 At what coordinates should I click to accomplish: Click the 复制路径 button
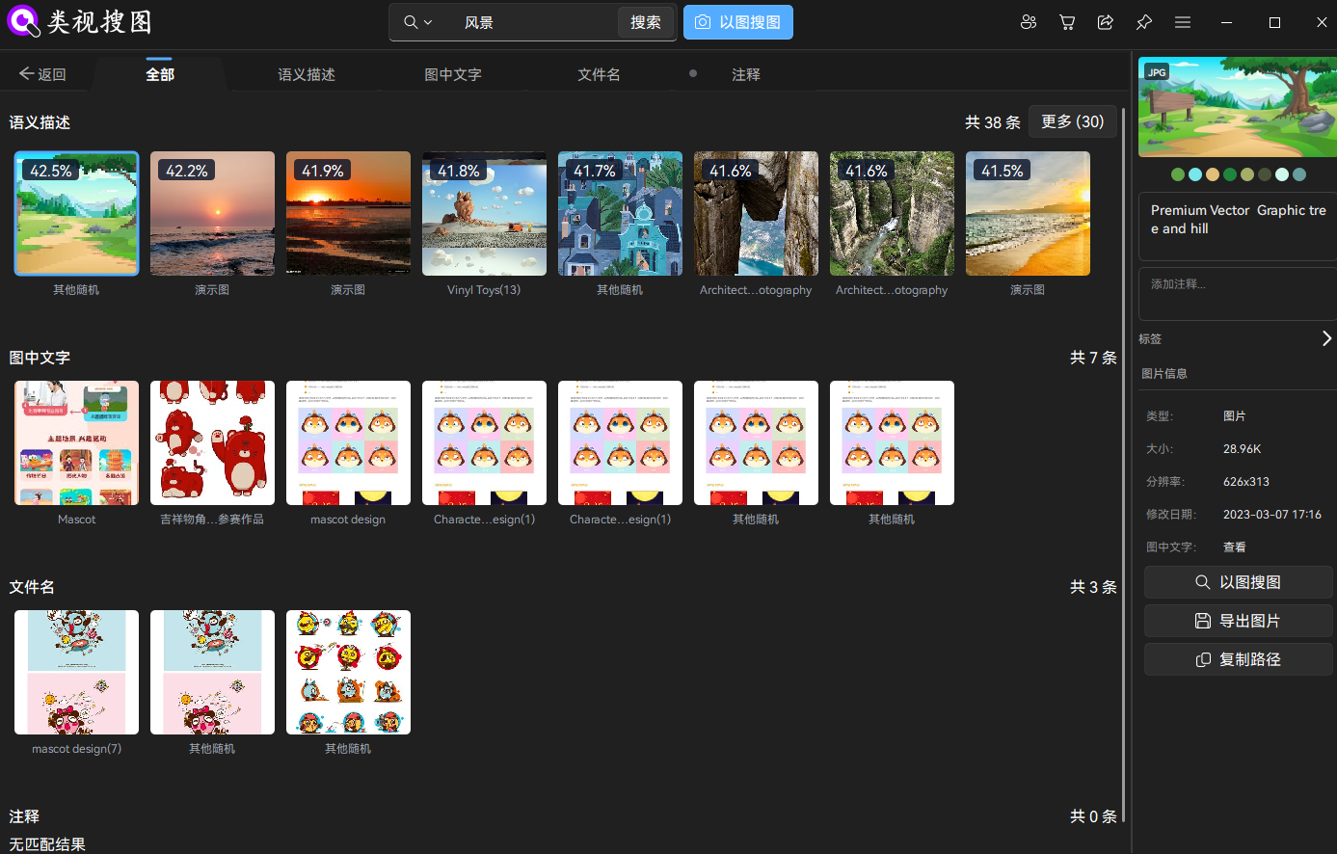pyautogui.click(x=1239, y=659)
